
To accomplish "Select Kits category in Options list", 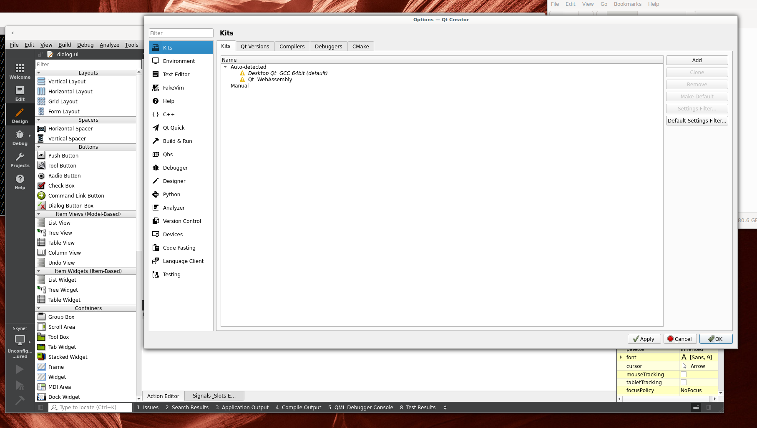I will click(x=181, y=48).
